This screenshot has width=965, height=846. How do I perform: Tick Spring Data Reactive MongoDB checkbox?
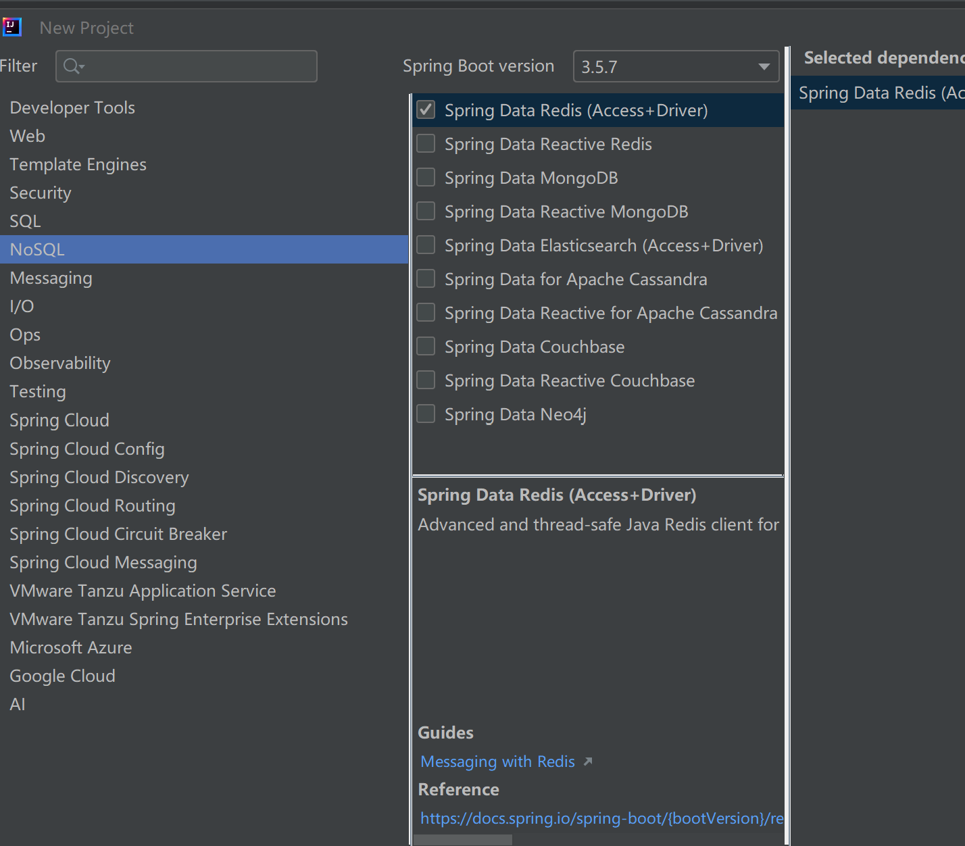click(x=426, y=211)
